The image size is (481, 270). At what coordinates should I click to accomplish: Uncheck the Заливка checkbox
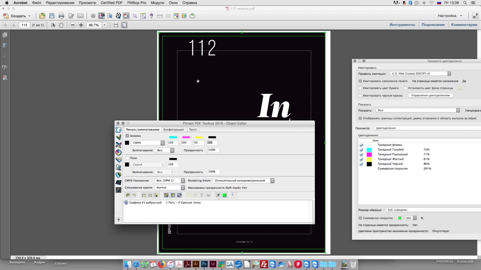click(x=127, y=136)
